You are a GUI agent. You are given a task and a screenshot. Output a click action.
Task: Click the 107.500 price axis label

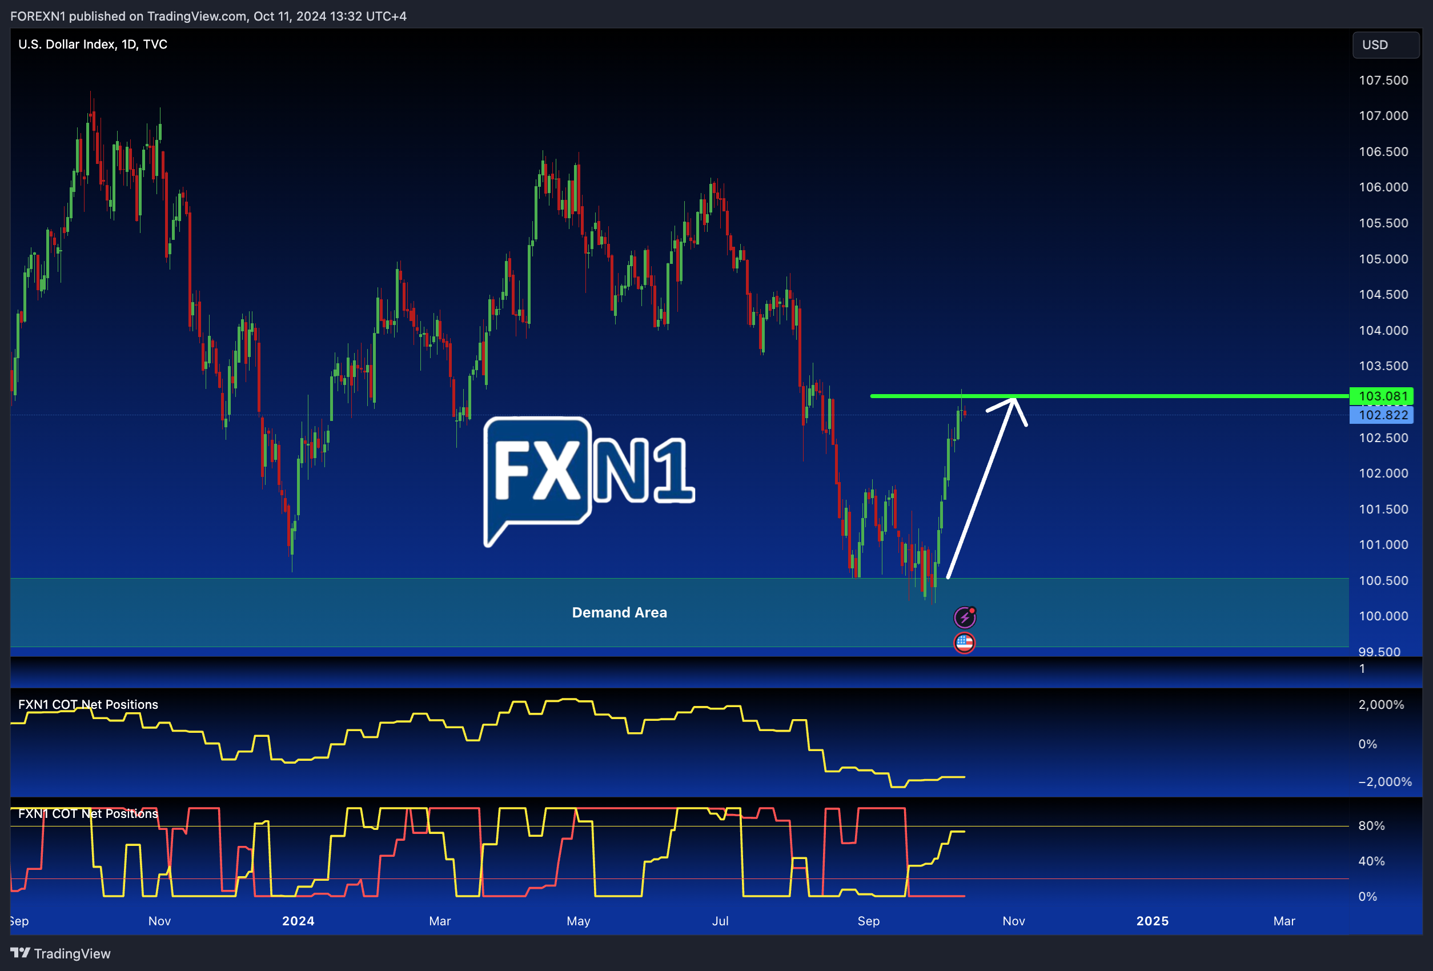(x=1383, y=80)
